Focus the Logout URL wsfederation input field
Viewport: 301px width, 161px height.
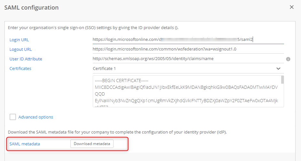tap(188, 49)
